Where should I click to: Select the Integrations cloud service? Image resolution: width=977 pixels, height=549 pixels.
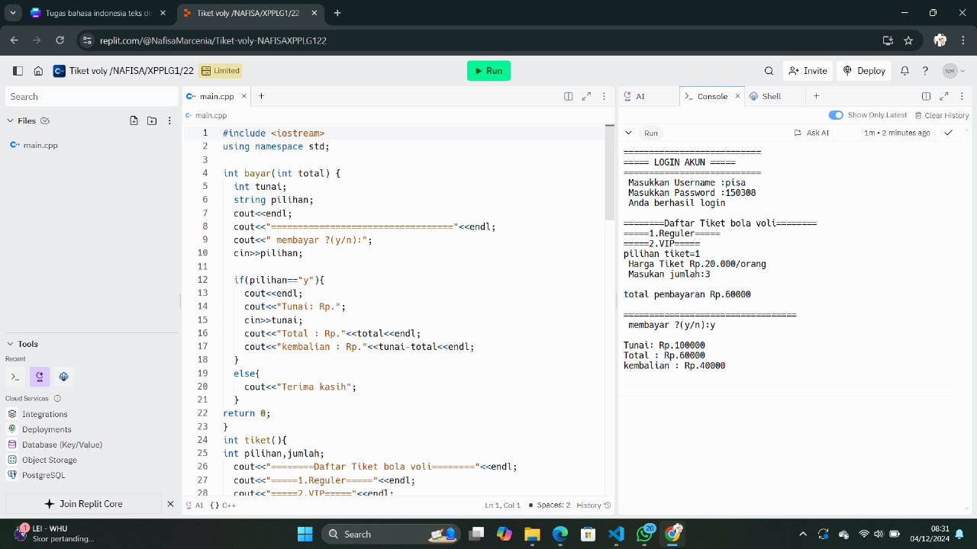tap(46, 414)
